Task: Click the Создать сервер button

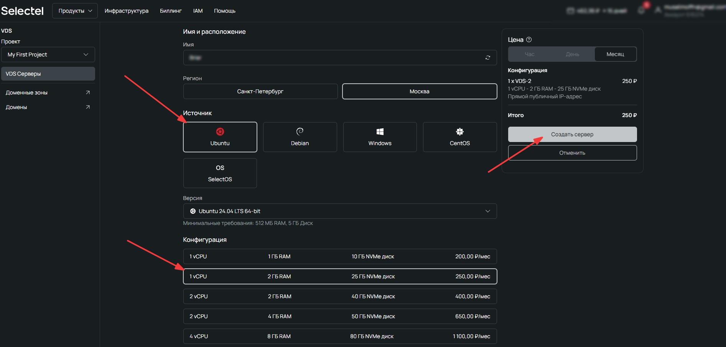Action: point(573,134)
